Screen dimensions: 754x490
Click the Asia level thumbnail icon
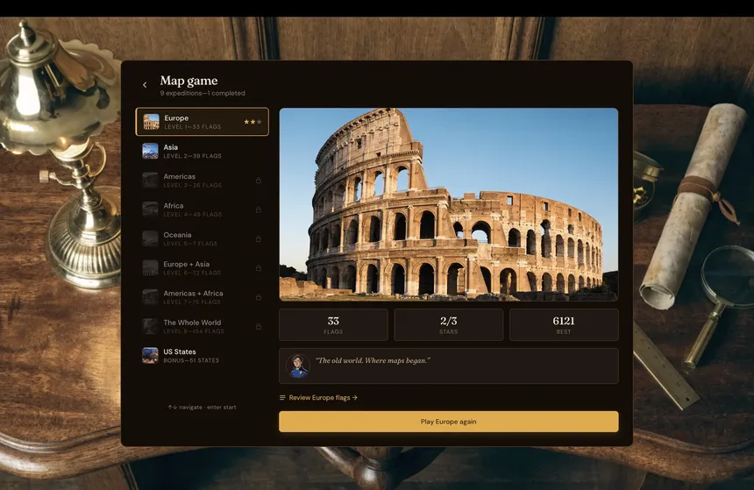pos(151,151)
